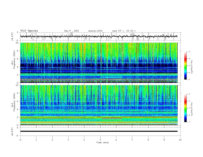Viewport: 203px width, 157px height.
Task: Click the "6" kHz tick on ch.2 axis
Action: click(x=18, y=101)
